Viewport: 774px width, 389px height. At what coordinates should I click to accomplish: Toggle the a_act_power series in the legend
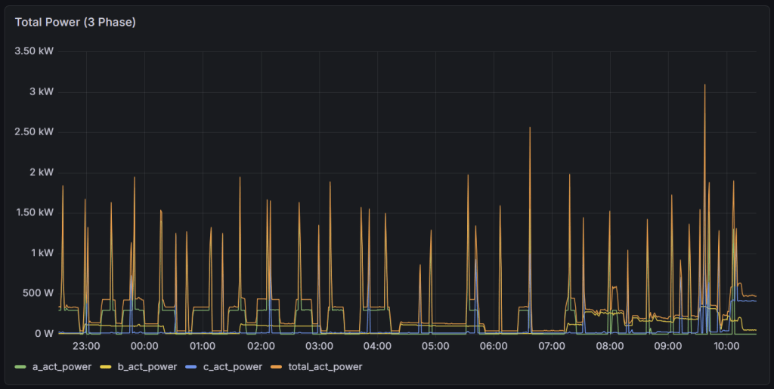coord(60,367)
